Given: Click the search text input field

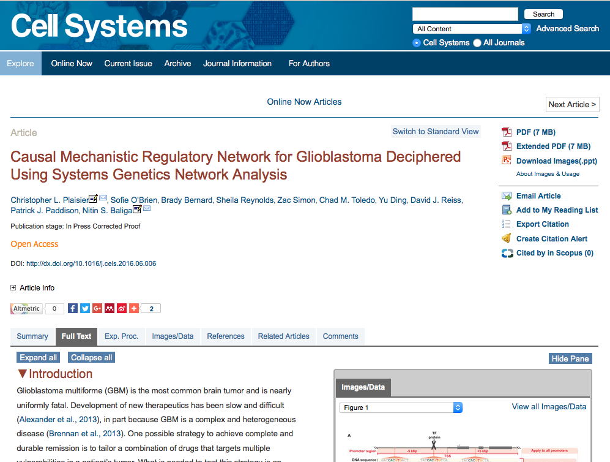Looking at the screenshot, I should coord(465,14).
